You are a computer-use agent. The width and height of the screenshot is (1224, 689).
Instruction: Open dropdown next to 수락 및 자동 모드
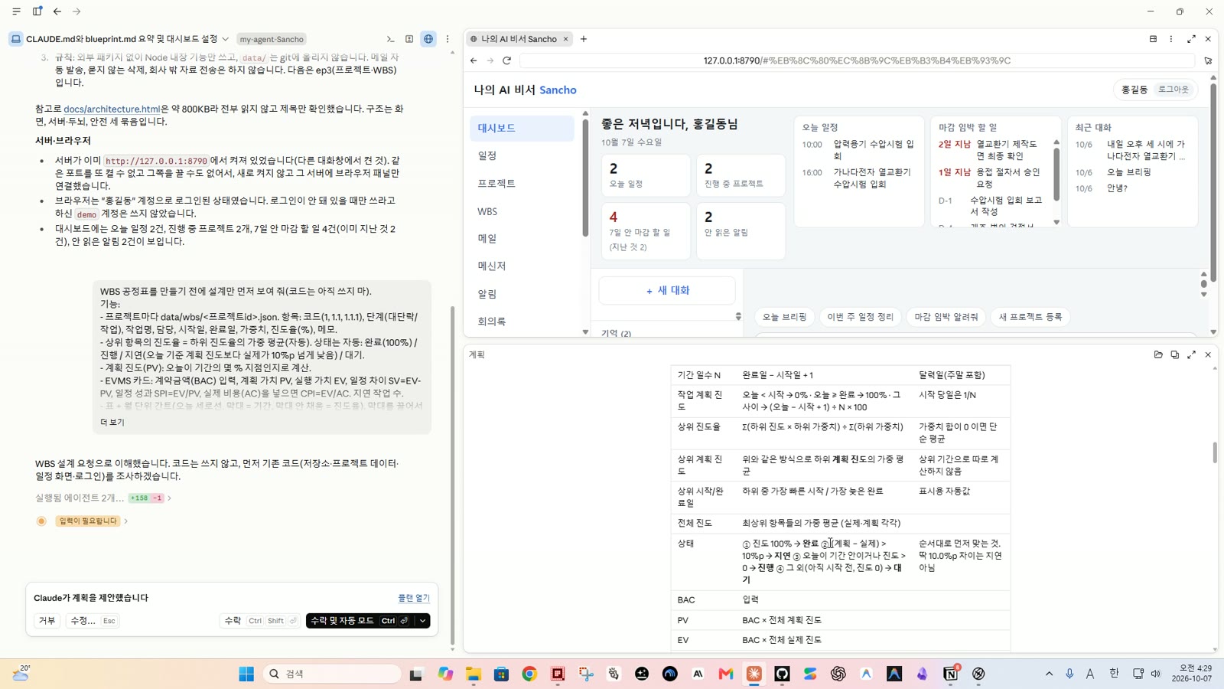(x=422, y=621)
